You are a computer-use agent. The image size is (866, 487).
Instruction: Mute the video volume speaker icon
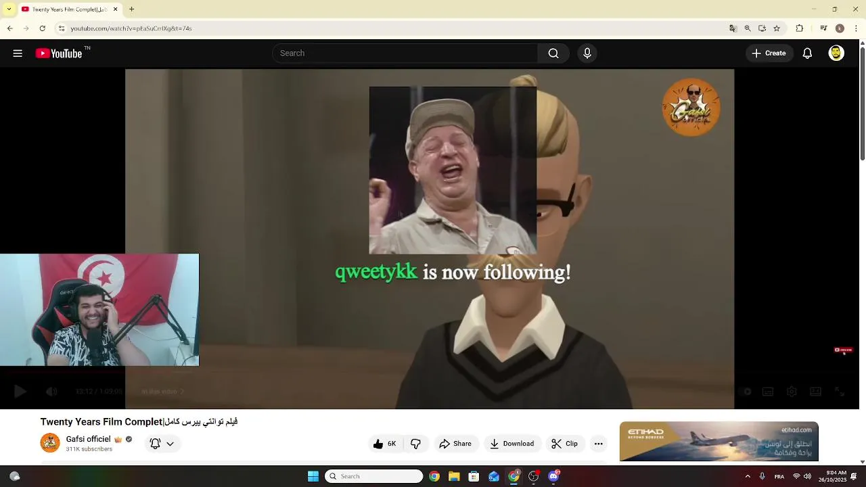[51, 392]
